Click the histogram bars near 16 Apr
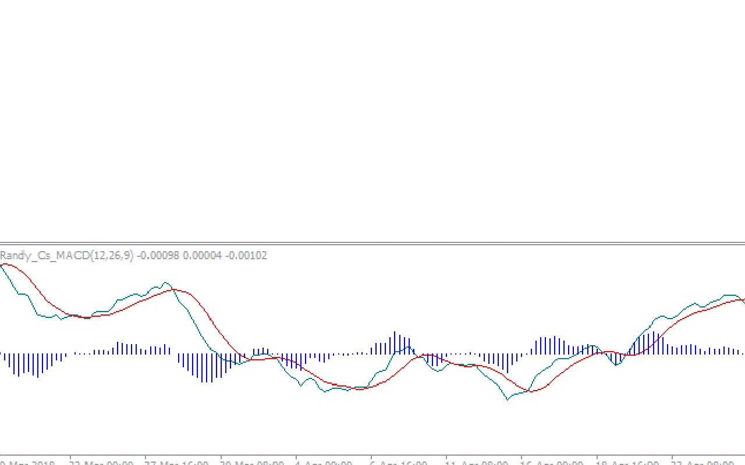This screenshot has width=745, height=465. [547, 346]
